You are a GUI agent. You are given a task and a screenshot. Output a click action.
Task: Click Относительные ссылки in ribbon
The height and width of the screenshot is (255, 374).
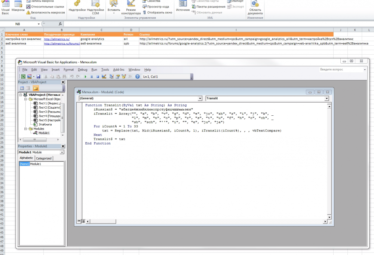pyautogui.click(x=45, y=7)
